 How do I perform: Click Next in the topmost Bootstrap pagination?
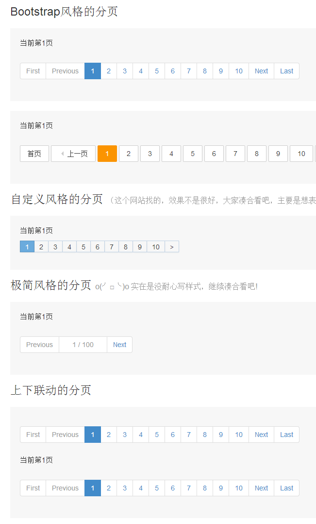[261, 71]
